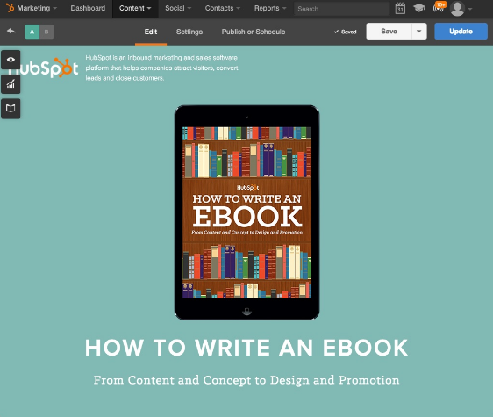Open the Academy graduation cap icon

(x=418, y=8)
